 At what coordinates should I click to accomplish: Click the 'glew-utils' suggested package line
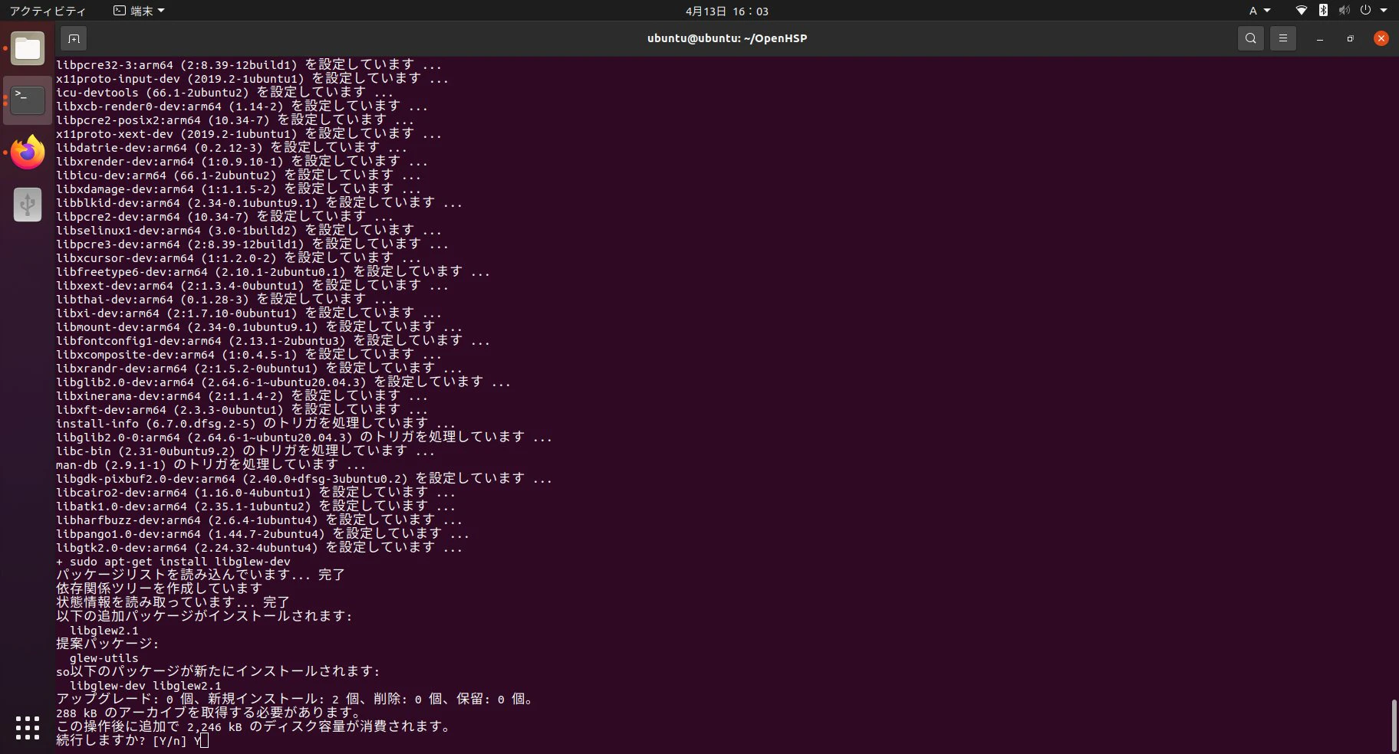pos(104,658)
